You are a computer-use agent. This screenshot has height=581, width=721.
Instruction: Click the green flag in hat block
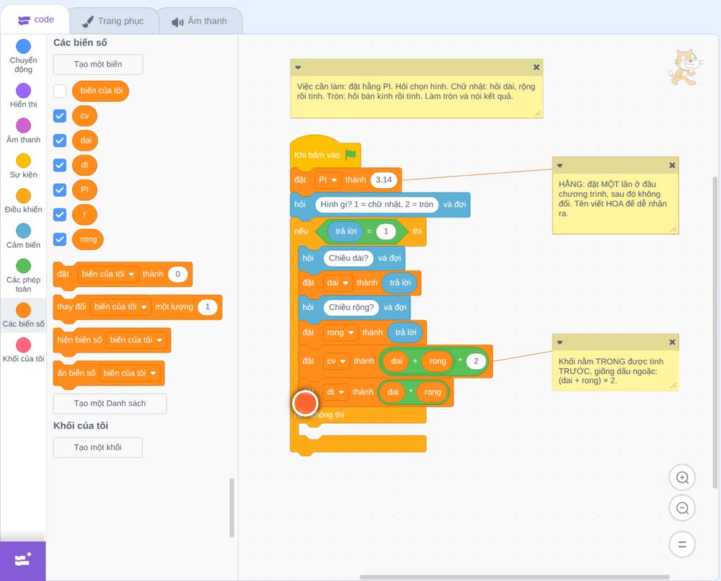point(350,155)
